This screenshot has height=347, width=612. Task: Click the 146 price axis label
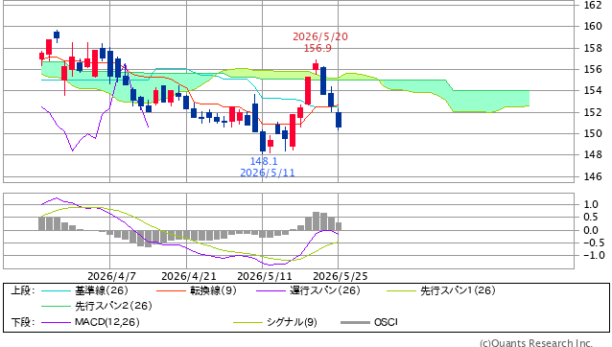[593, 176]
